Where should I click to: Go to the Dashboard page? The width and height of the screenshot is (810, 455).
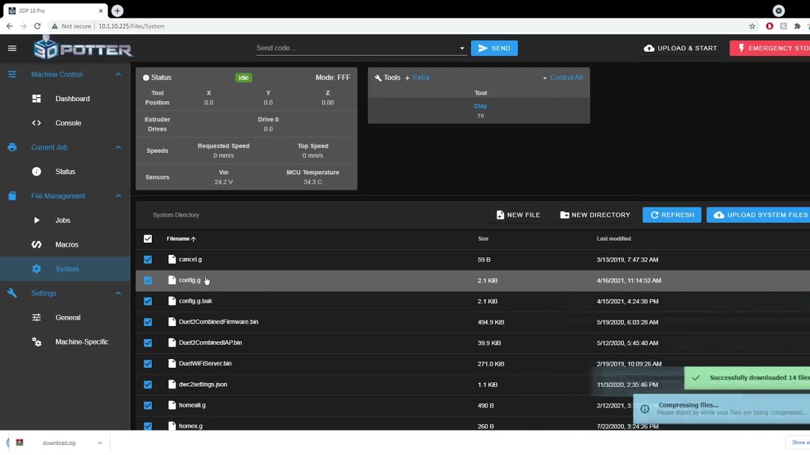coord(65,99)
